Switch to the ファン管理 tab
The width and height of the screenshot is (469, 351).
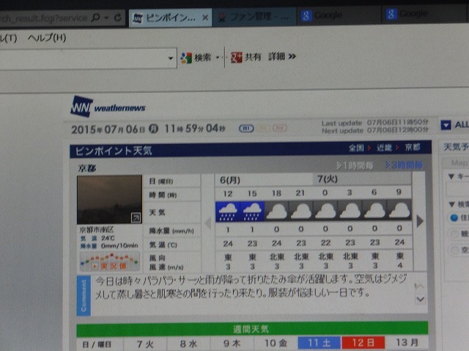pyautogui.click(x=254, y=17)
